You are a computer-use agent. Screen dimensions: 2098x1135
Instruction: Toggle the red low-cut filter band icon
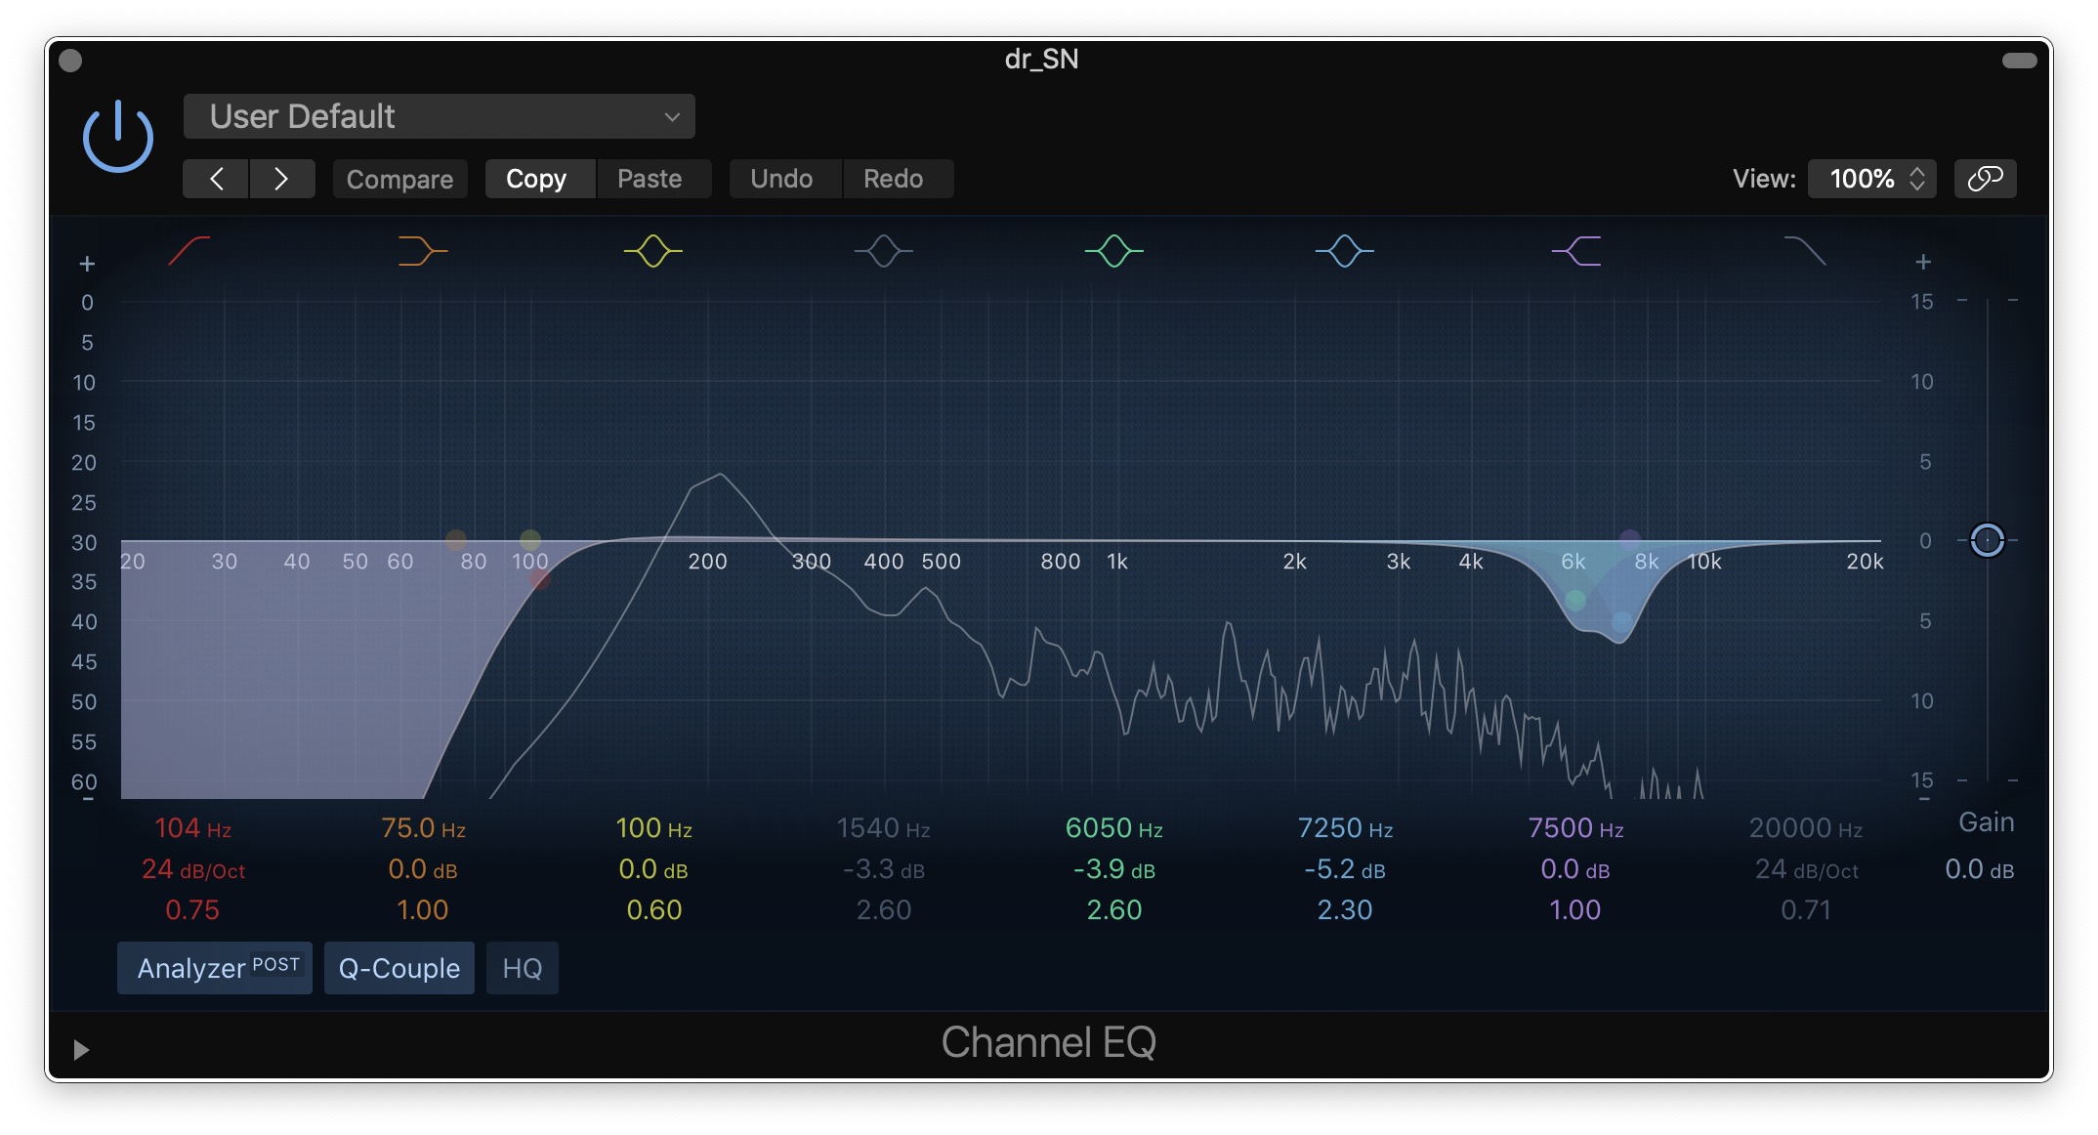tap(189, 251)
